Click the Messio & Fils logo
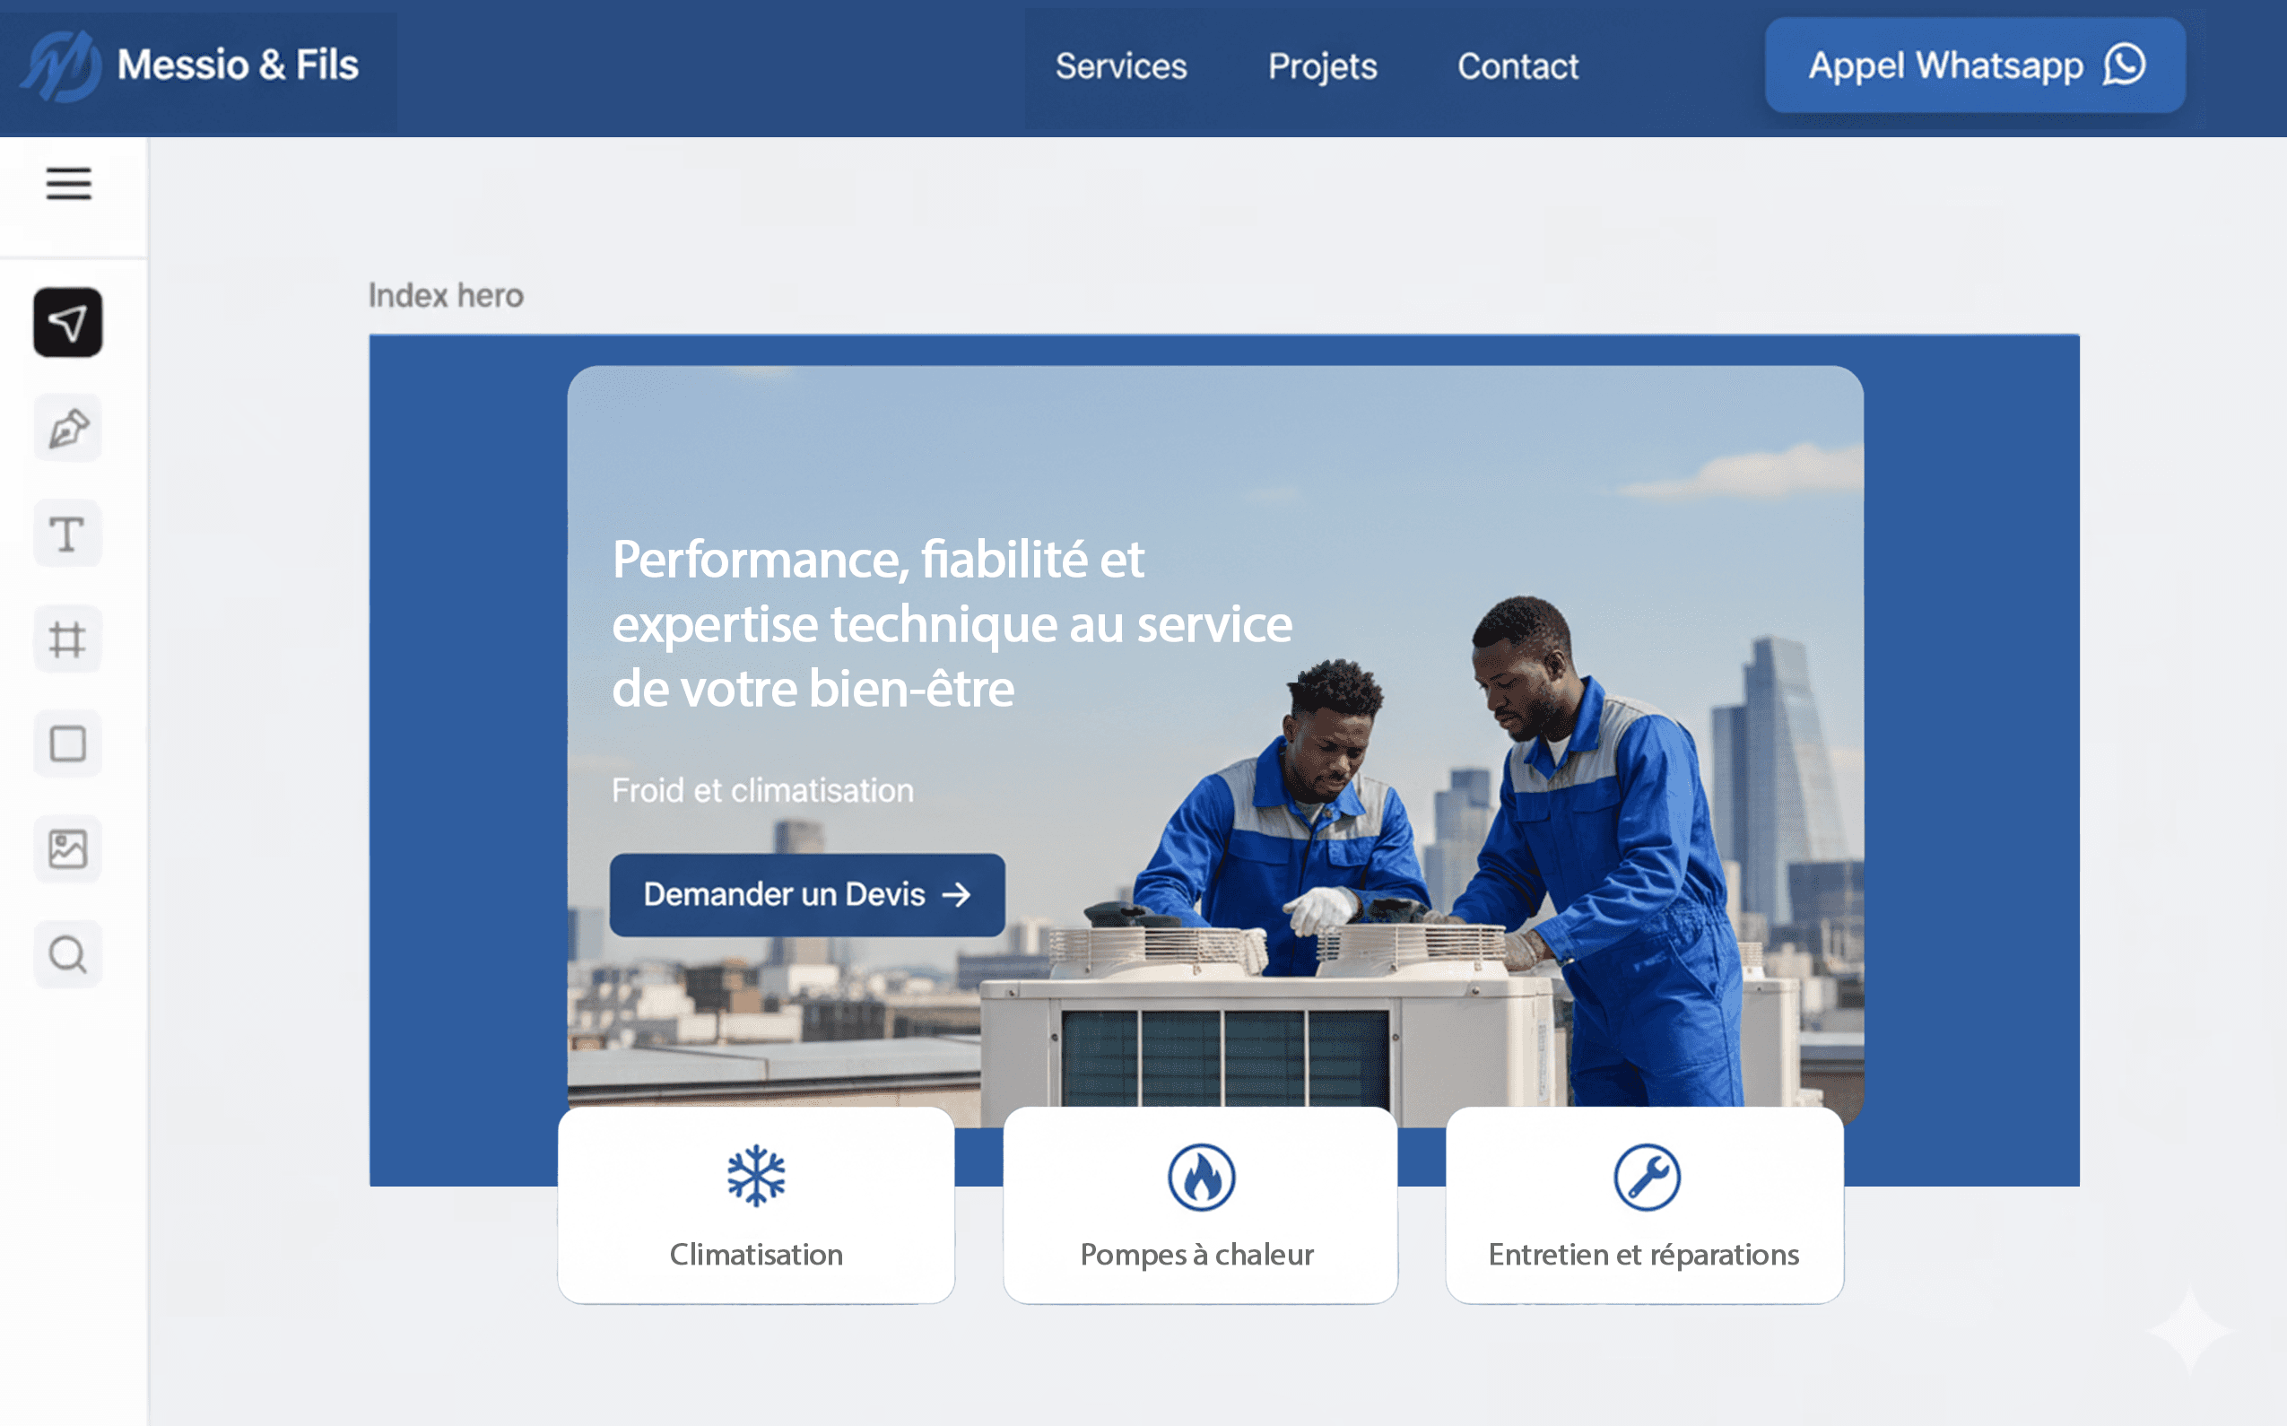2287x1426 pixels. pos(189,66)
